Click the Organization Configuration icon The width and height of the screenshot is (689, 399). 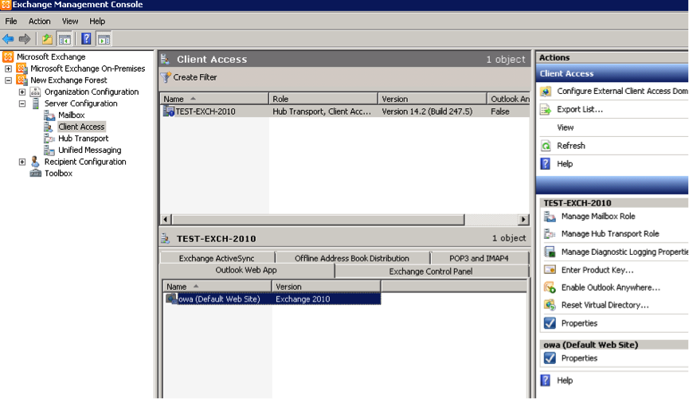pyautogui.click(x=35, y=92)
